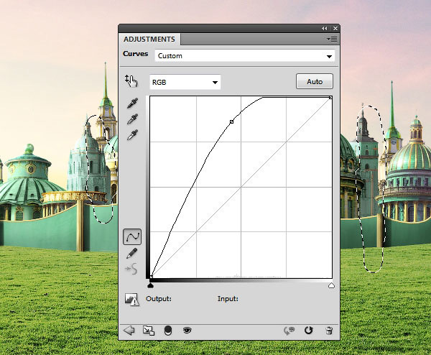
Task: Select the middle curve control point
Action: (232, 121)
